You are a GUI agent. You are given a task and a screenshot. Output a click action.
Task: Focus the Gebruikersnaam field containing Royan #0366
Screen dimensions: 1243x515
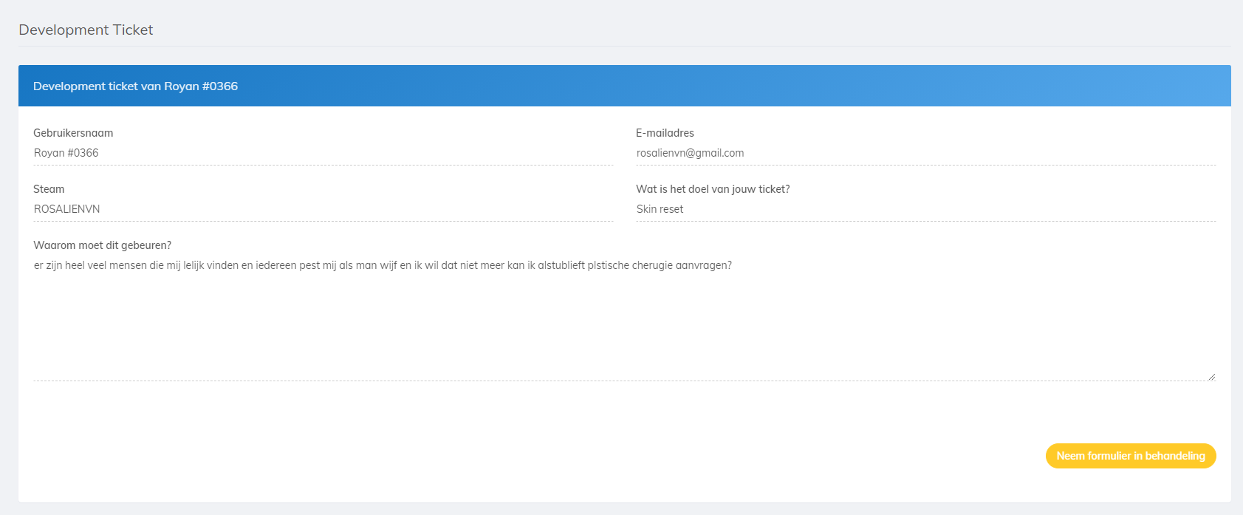323,153
